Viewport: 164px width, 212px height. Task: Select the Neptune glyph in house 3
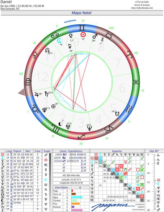89,128
